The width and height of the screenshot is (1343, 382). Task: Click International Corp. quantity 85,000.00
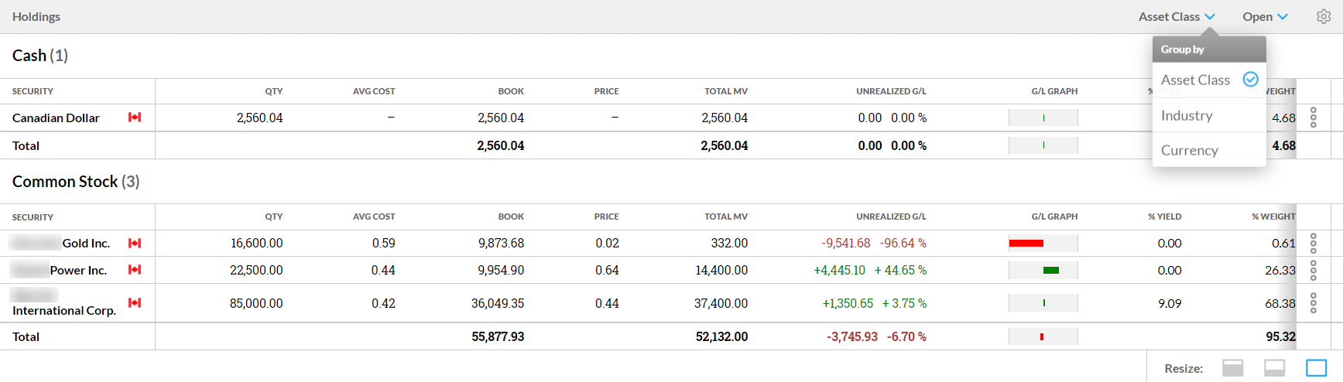(256, 303)
